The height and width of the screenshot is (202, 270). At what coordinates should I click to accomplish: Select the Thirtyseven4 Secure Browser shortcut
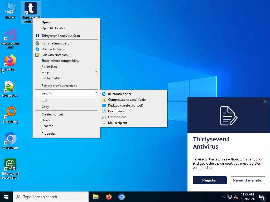point(10,169)
